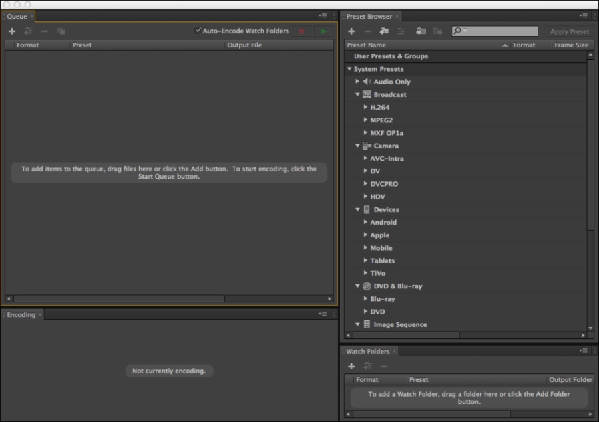599x422 pixels.
Task: Click Queue horizontal scrollbar thumb
Action: pyautogui.click(x=118, y=298)
